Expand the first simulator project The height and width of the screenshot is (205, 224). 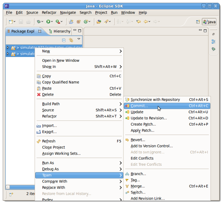[8, 48]
